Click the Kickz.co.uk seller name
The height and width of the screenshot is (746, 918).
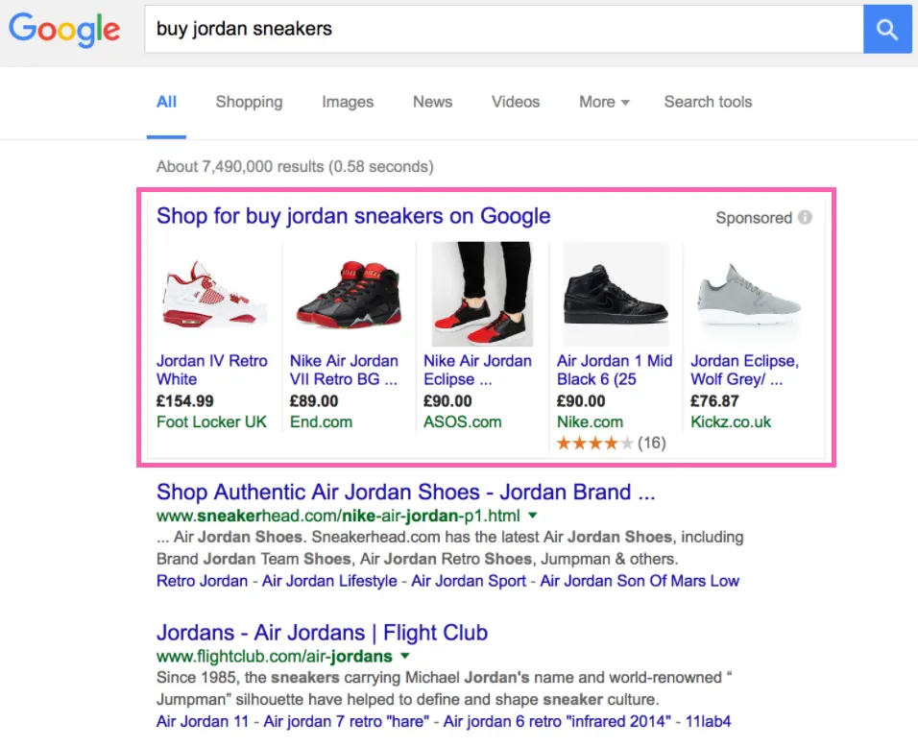coord(731,422)
